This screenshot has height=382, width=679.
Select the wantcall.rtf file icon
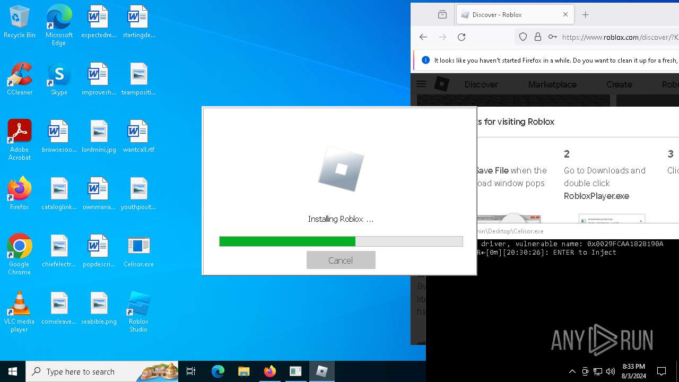[138, 136]
